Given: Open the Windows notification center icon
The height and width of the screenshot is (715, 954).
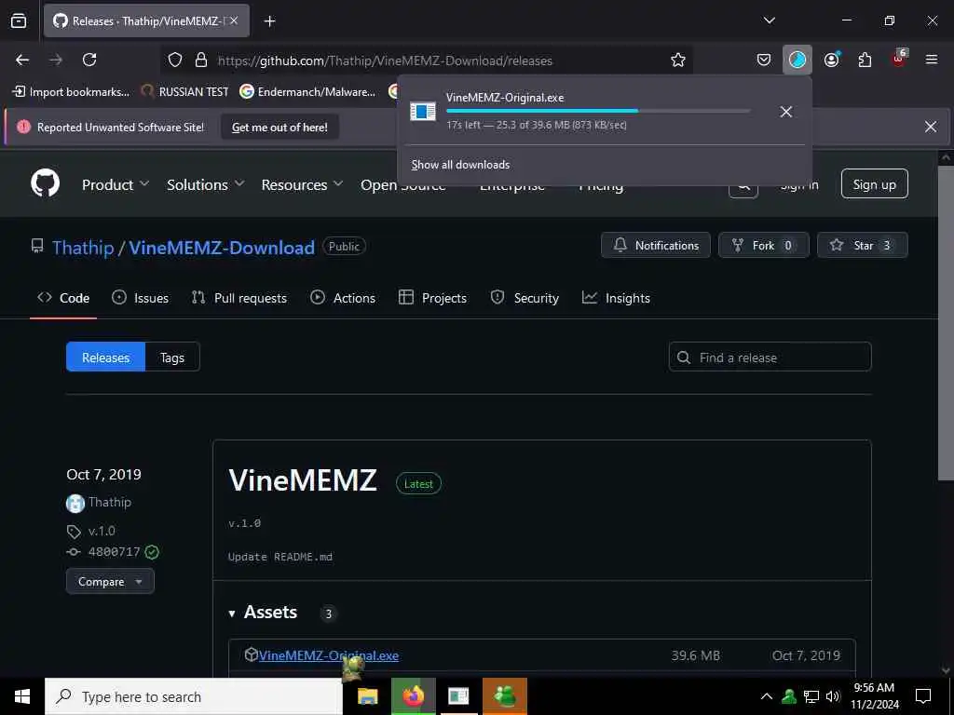Looking at the screenshot, I should click(x=923, y=696).
